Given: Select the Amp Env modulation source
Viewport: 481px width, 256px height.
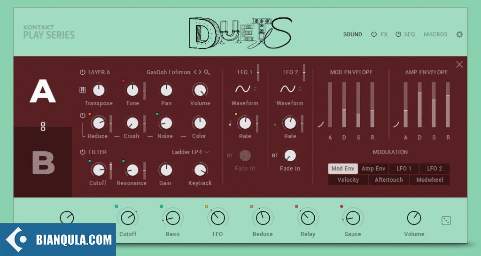Looking at the screenshot, I should [373, 169].
